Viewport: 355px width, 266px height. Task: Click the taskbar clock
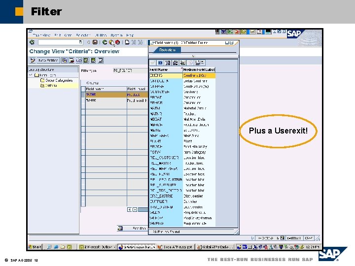pos(313,247)
